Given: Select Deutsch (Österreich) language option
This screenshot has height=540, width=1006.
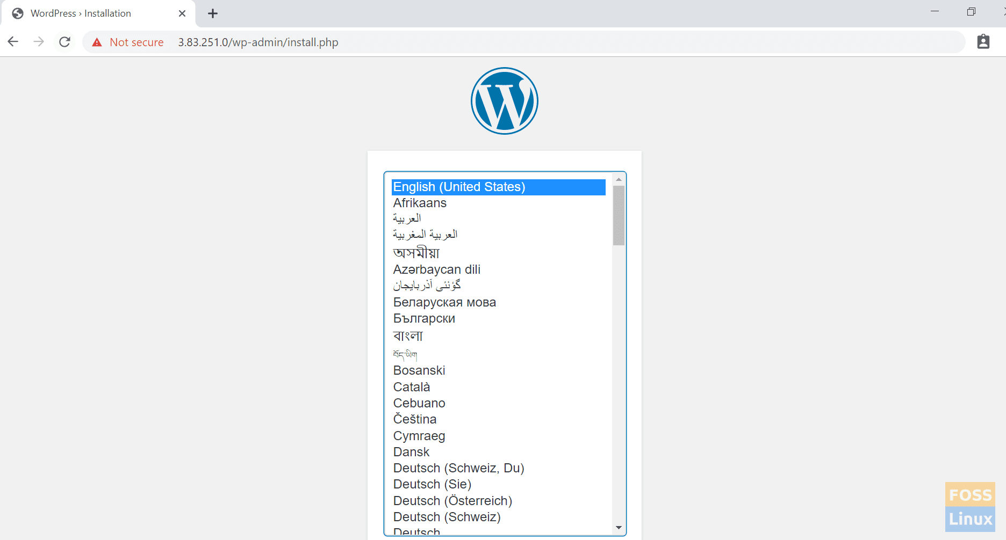Looking at the screenshot, I should (x=499, y=501).
